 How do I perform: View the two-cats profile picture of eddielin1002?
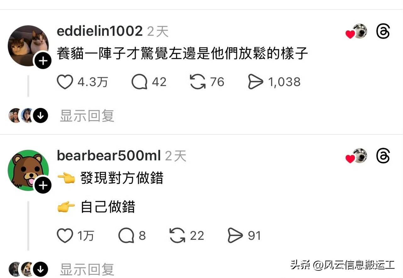[x=28, y=45]
